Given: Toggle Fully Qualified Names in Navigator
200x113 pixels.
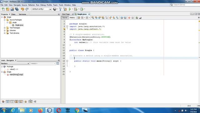Looking at the screenshot, I should tap(26, 102).
